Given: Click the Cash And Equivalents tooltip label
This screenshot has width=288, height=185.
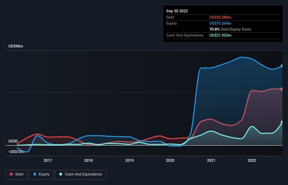Looking at the screenshot, I should tap(185, 35).
